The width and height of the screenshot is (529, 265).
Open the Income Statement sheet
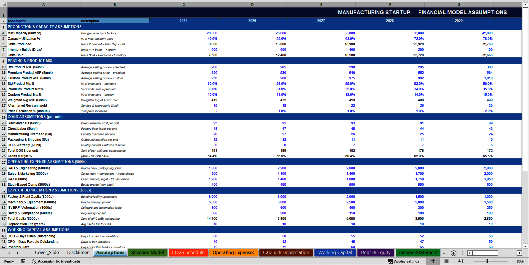click(x=418, y=252)
